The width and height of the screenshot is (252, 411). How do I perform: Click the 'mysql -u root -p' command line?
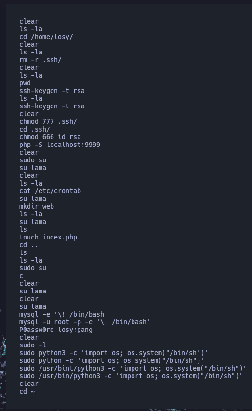click(84, 322)
